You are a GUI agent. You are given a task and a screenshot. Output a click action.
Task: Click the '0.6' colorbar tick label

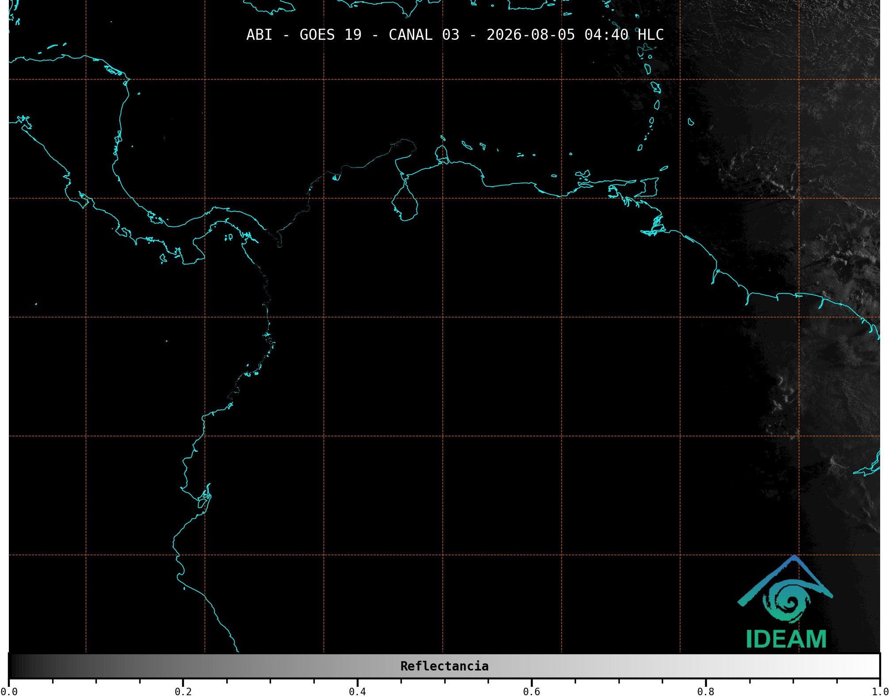coord(531,692)
